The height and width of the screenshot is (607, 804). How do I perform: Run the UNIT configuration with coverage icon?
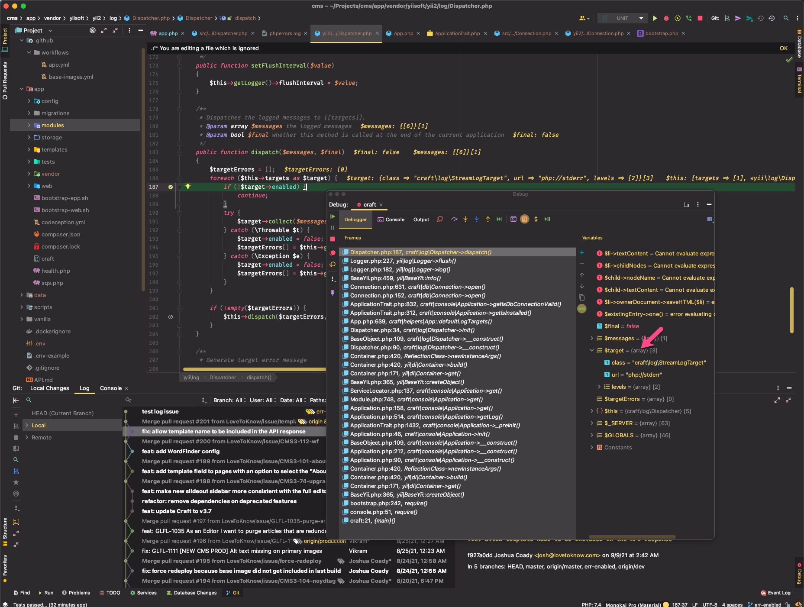click(x=677, y=18)
